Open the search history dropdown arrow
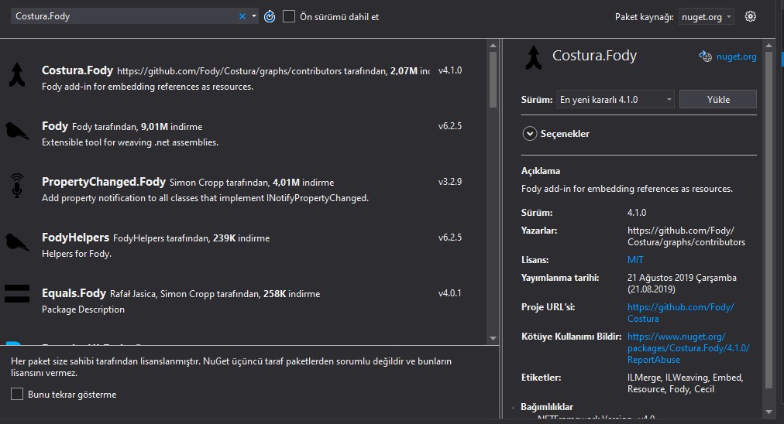 point(254,16)
